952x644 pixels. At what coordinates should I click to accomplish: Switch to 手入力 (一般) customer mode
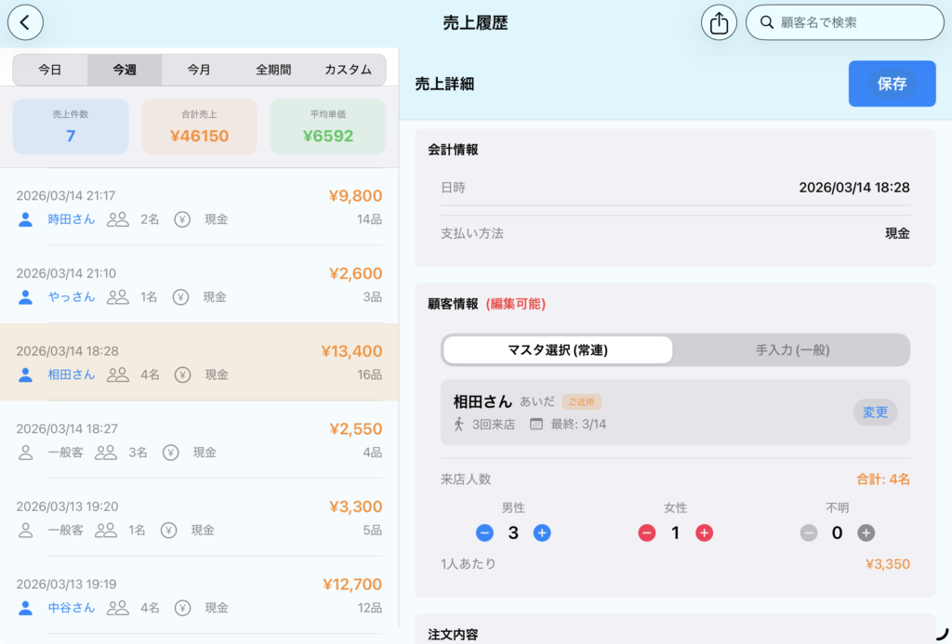tap(792, 350)
